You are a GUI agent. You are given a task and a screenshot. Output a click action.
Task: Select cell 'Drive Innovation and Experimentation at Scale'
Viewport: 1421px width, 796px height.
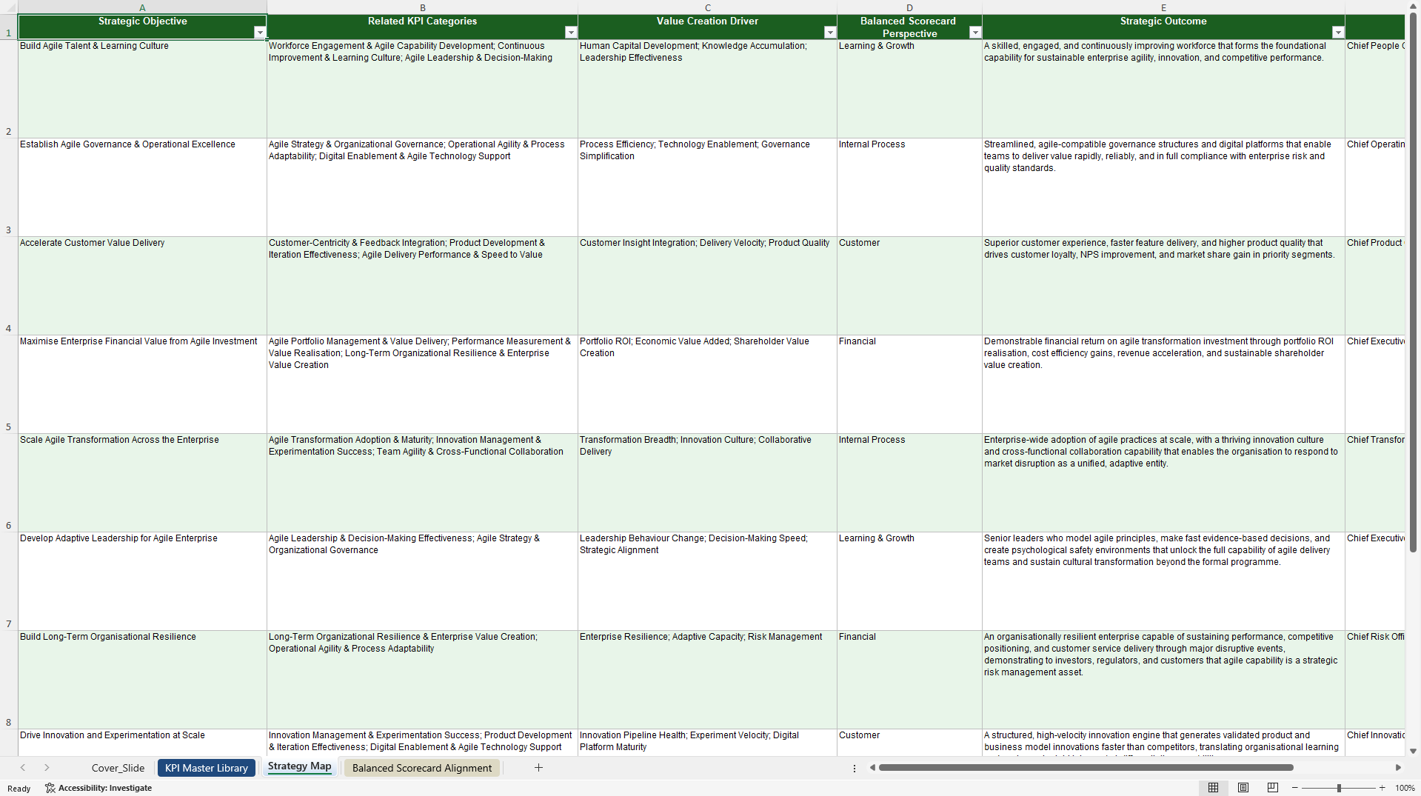tap(142, 742)
